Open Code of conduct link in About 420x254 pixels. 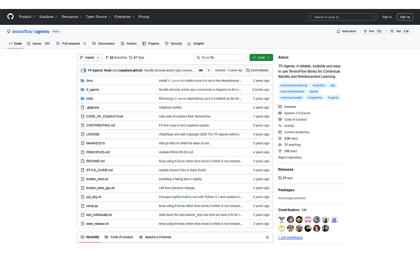click(292, 120)
